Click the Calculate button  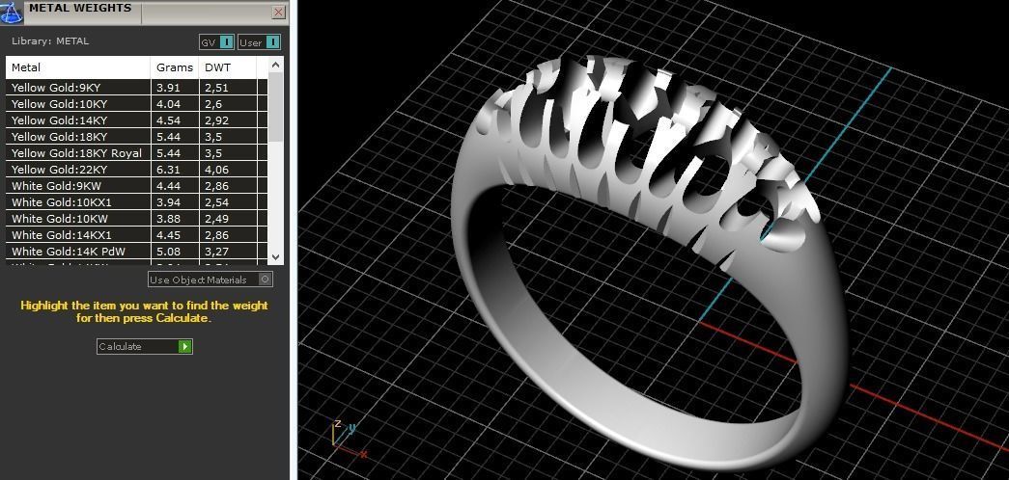click(x=145, y=346)
